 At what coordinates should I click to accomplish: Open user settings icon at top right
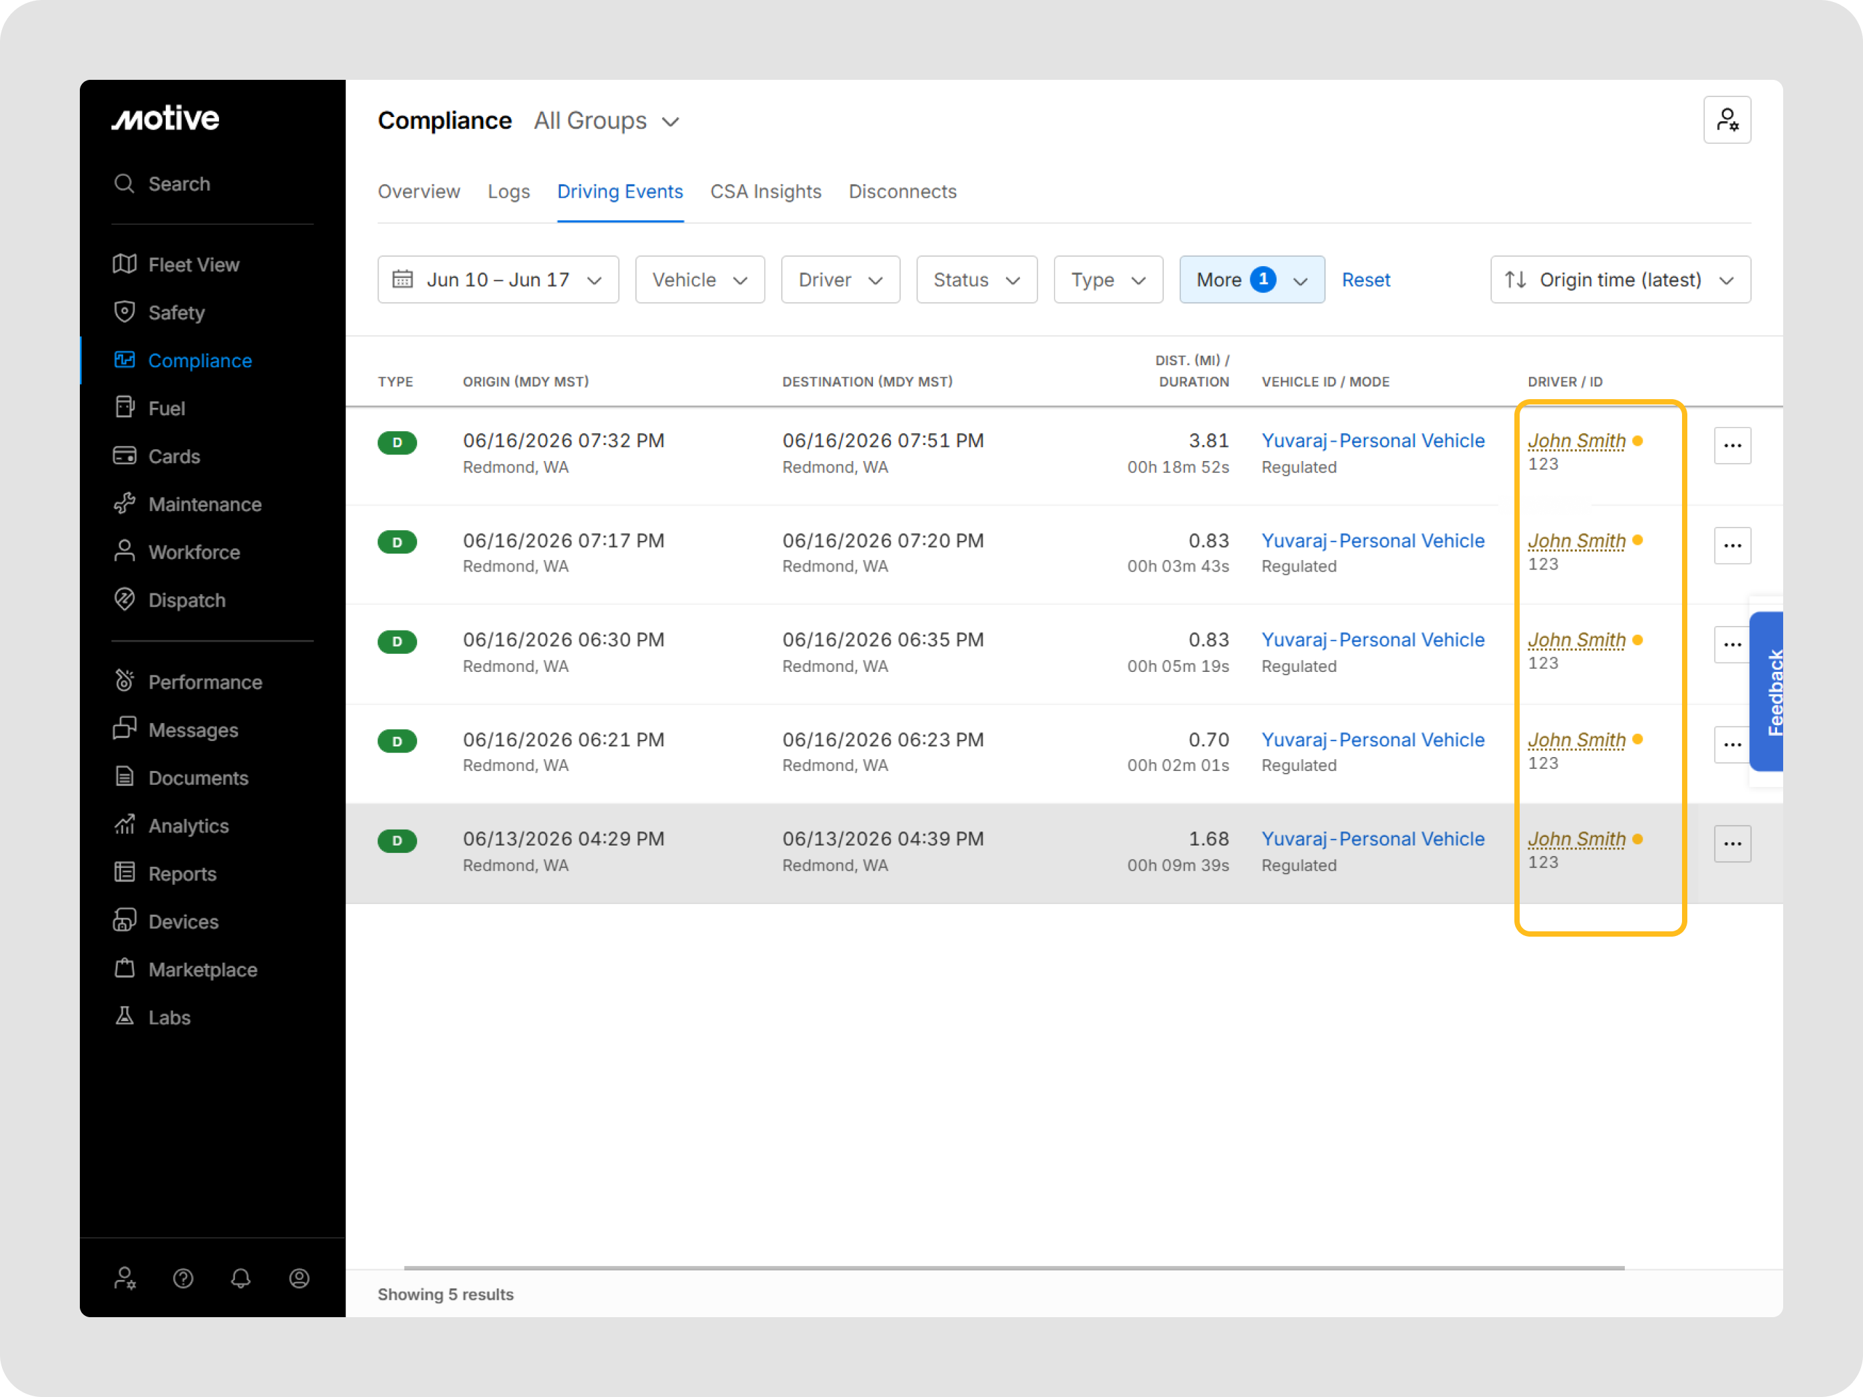click(x=1727, y=120)
